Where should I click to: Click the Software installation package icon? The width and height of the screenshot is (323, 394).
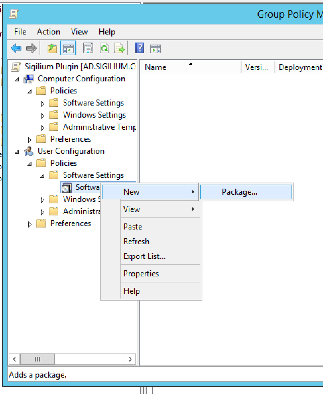click(67, 188)
